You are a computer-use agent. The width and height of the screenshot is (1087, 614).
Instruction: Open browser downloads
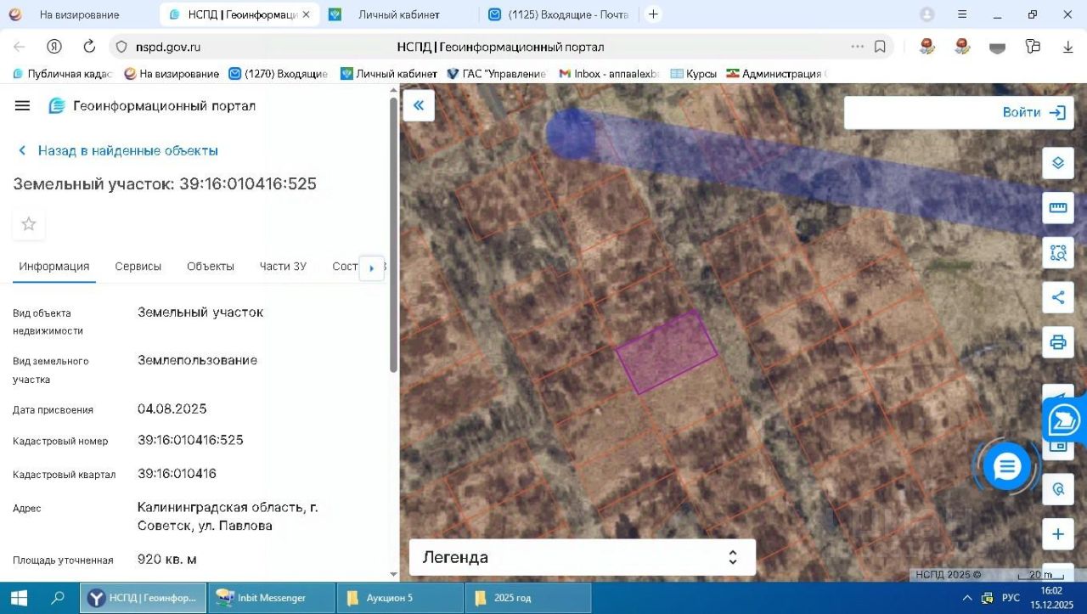click(1068, 47)
